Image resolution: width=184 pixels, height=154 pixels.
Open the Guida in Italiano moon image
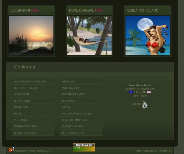[148, 36]
